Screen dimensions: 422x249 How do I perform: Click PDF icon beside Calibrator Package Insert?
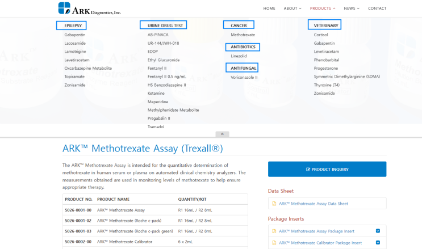274,243
